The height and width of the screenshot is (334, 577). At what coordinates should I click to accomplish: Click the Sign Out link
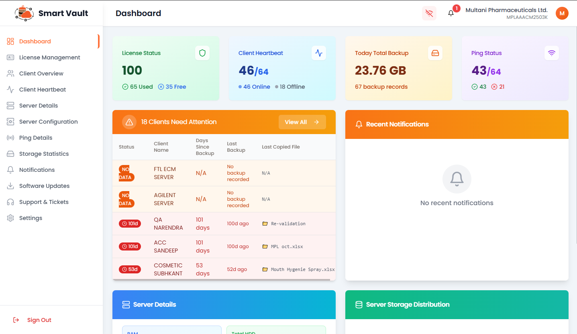coord(39,320)
